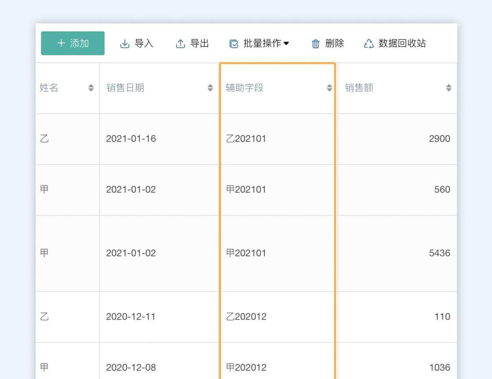492x379 pixels.
Task: Click the 导入 import download icon
Action: [x=125, y=44]
